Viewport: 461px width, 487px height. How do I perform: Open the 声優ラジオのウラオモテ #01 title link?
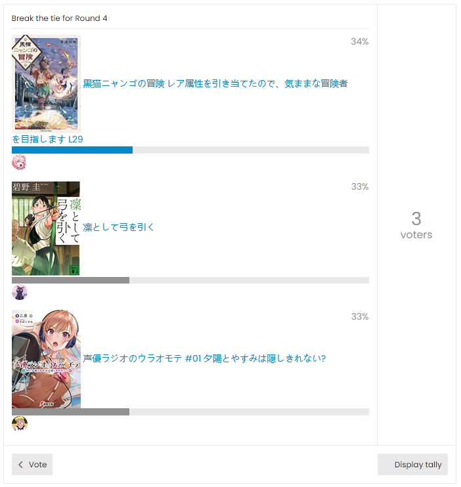pyautogui.click(x=204, y=358)
